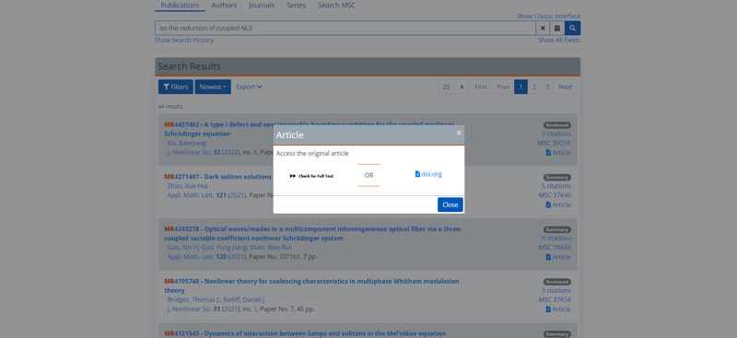
Task: Open MSC 35Q55 classification link
Action: coord(555,143)
